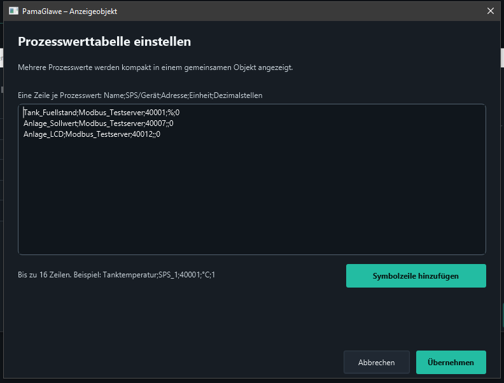Viewport: 504px width, 383px height.
Task: Close the Anzeigeobjekt dialog window
Action: [x=490, y=11]
